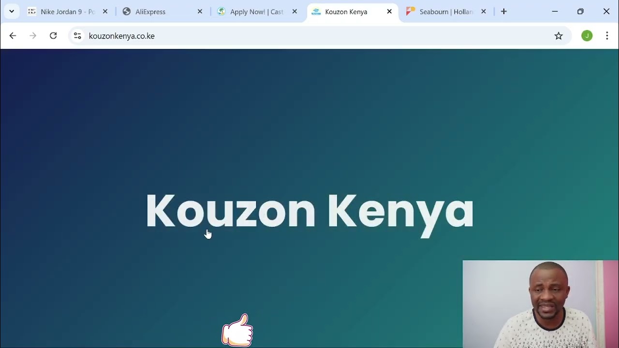Go forward with the forward arrow
Viewport: 619px width, 348px height.
(33, 36)
